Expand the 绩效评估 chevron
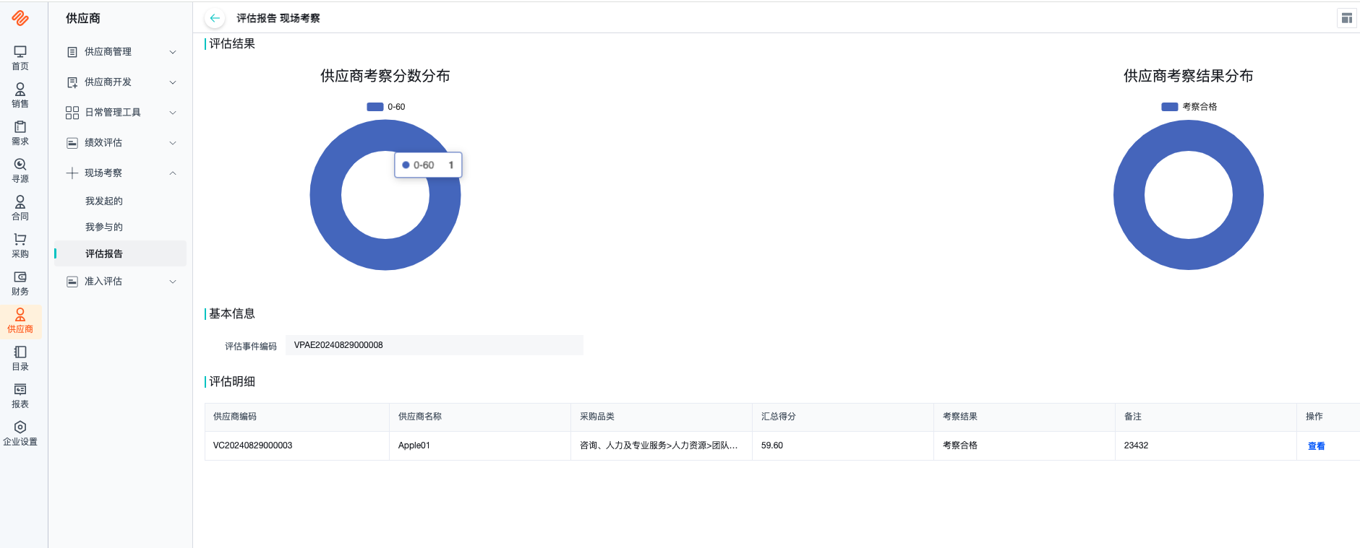 [x=173, y=143]
